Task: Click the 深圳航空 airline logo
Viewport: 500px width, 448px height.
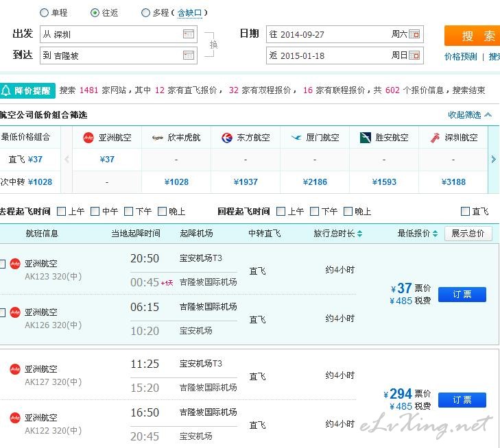Action: (435, 138)
